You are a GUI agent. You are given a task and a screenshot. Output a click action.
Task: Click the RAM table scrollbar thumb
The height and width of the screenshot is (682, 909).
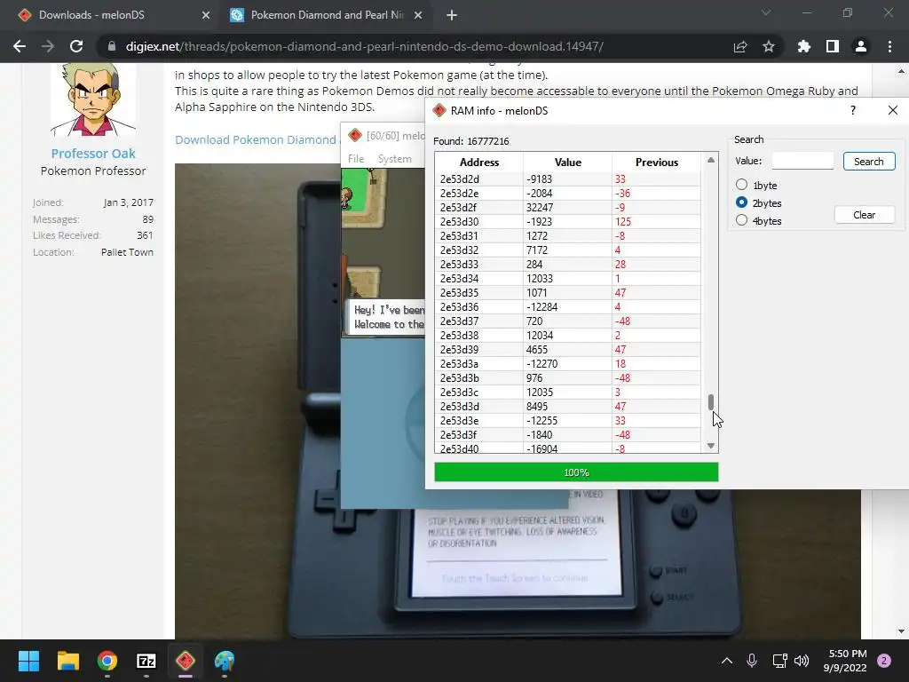point(711,402)
